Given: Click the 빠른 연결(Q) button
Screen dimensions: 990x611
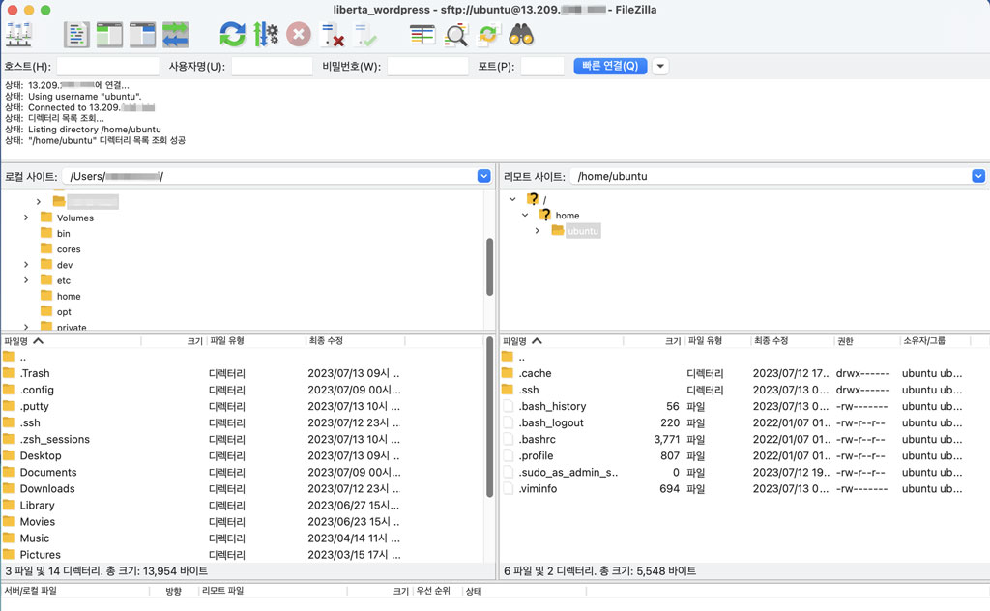Looking at the screenshot, I should 609,67.
